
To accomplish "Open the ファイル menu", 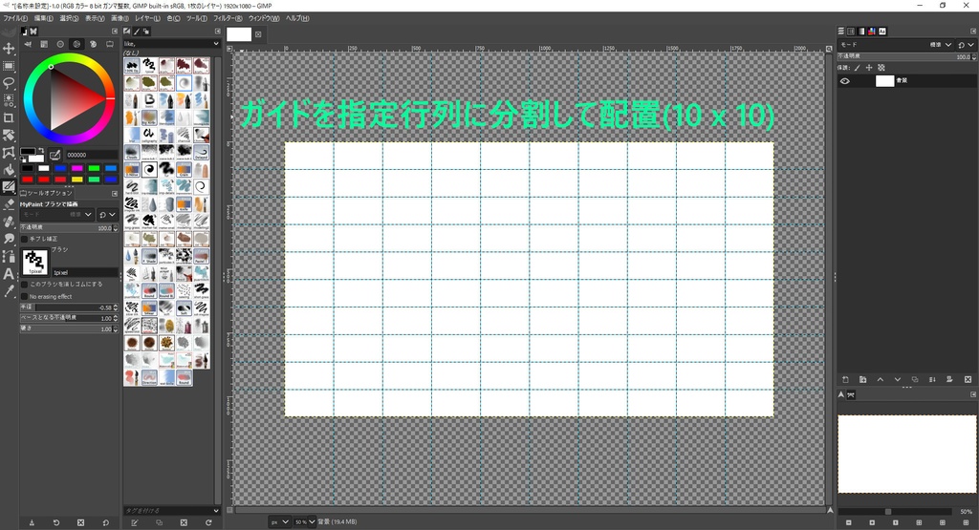I will tap(15, 18).
